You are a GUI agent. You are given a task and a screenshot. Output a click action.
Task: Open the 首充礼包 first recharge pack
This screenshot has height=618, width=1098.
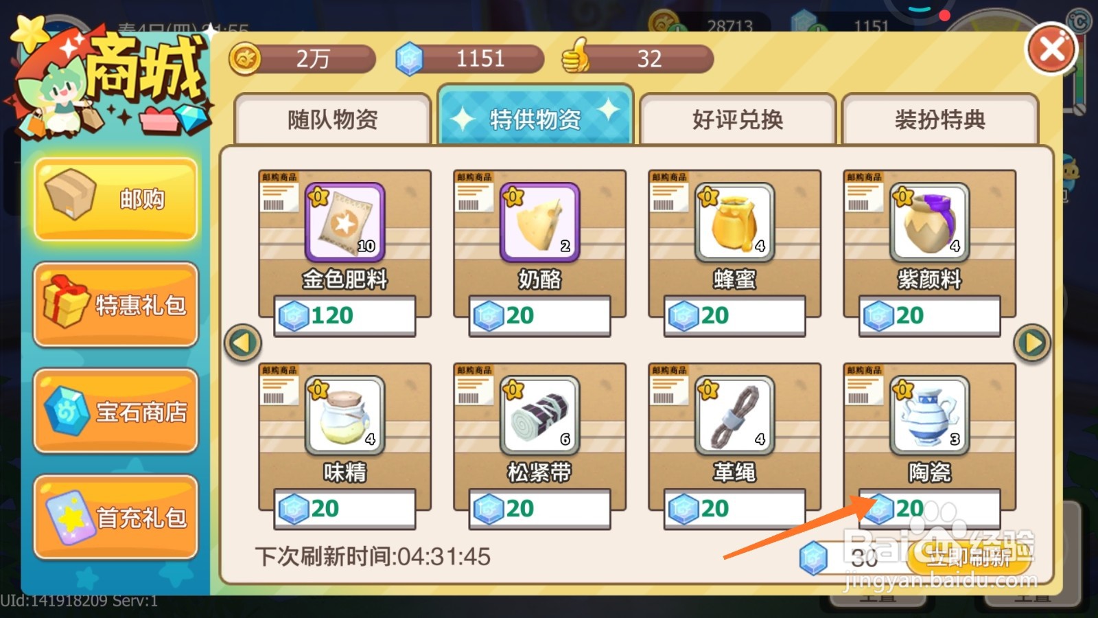point(116,518)
